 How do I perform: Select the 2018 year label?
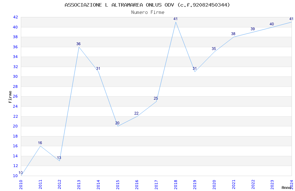176,184
